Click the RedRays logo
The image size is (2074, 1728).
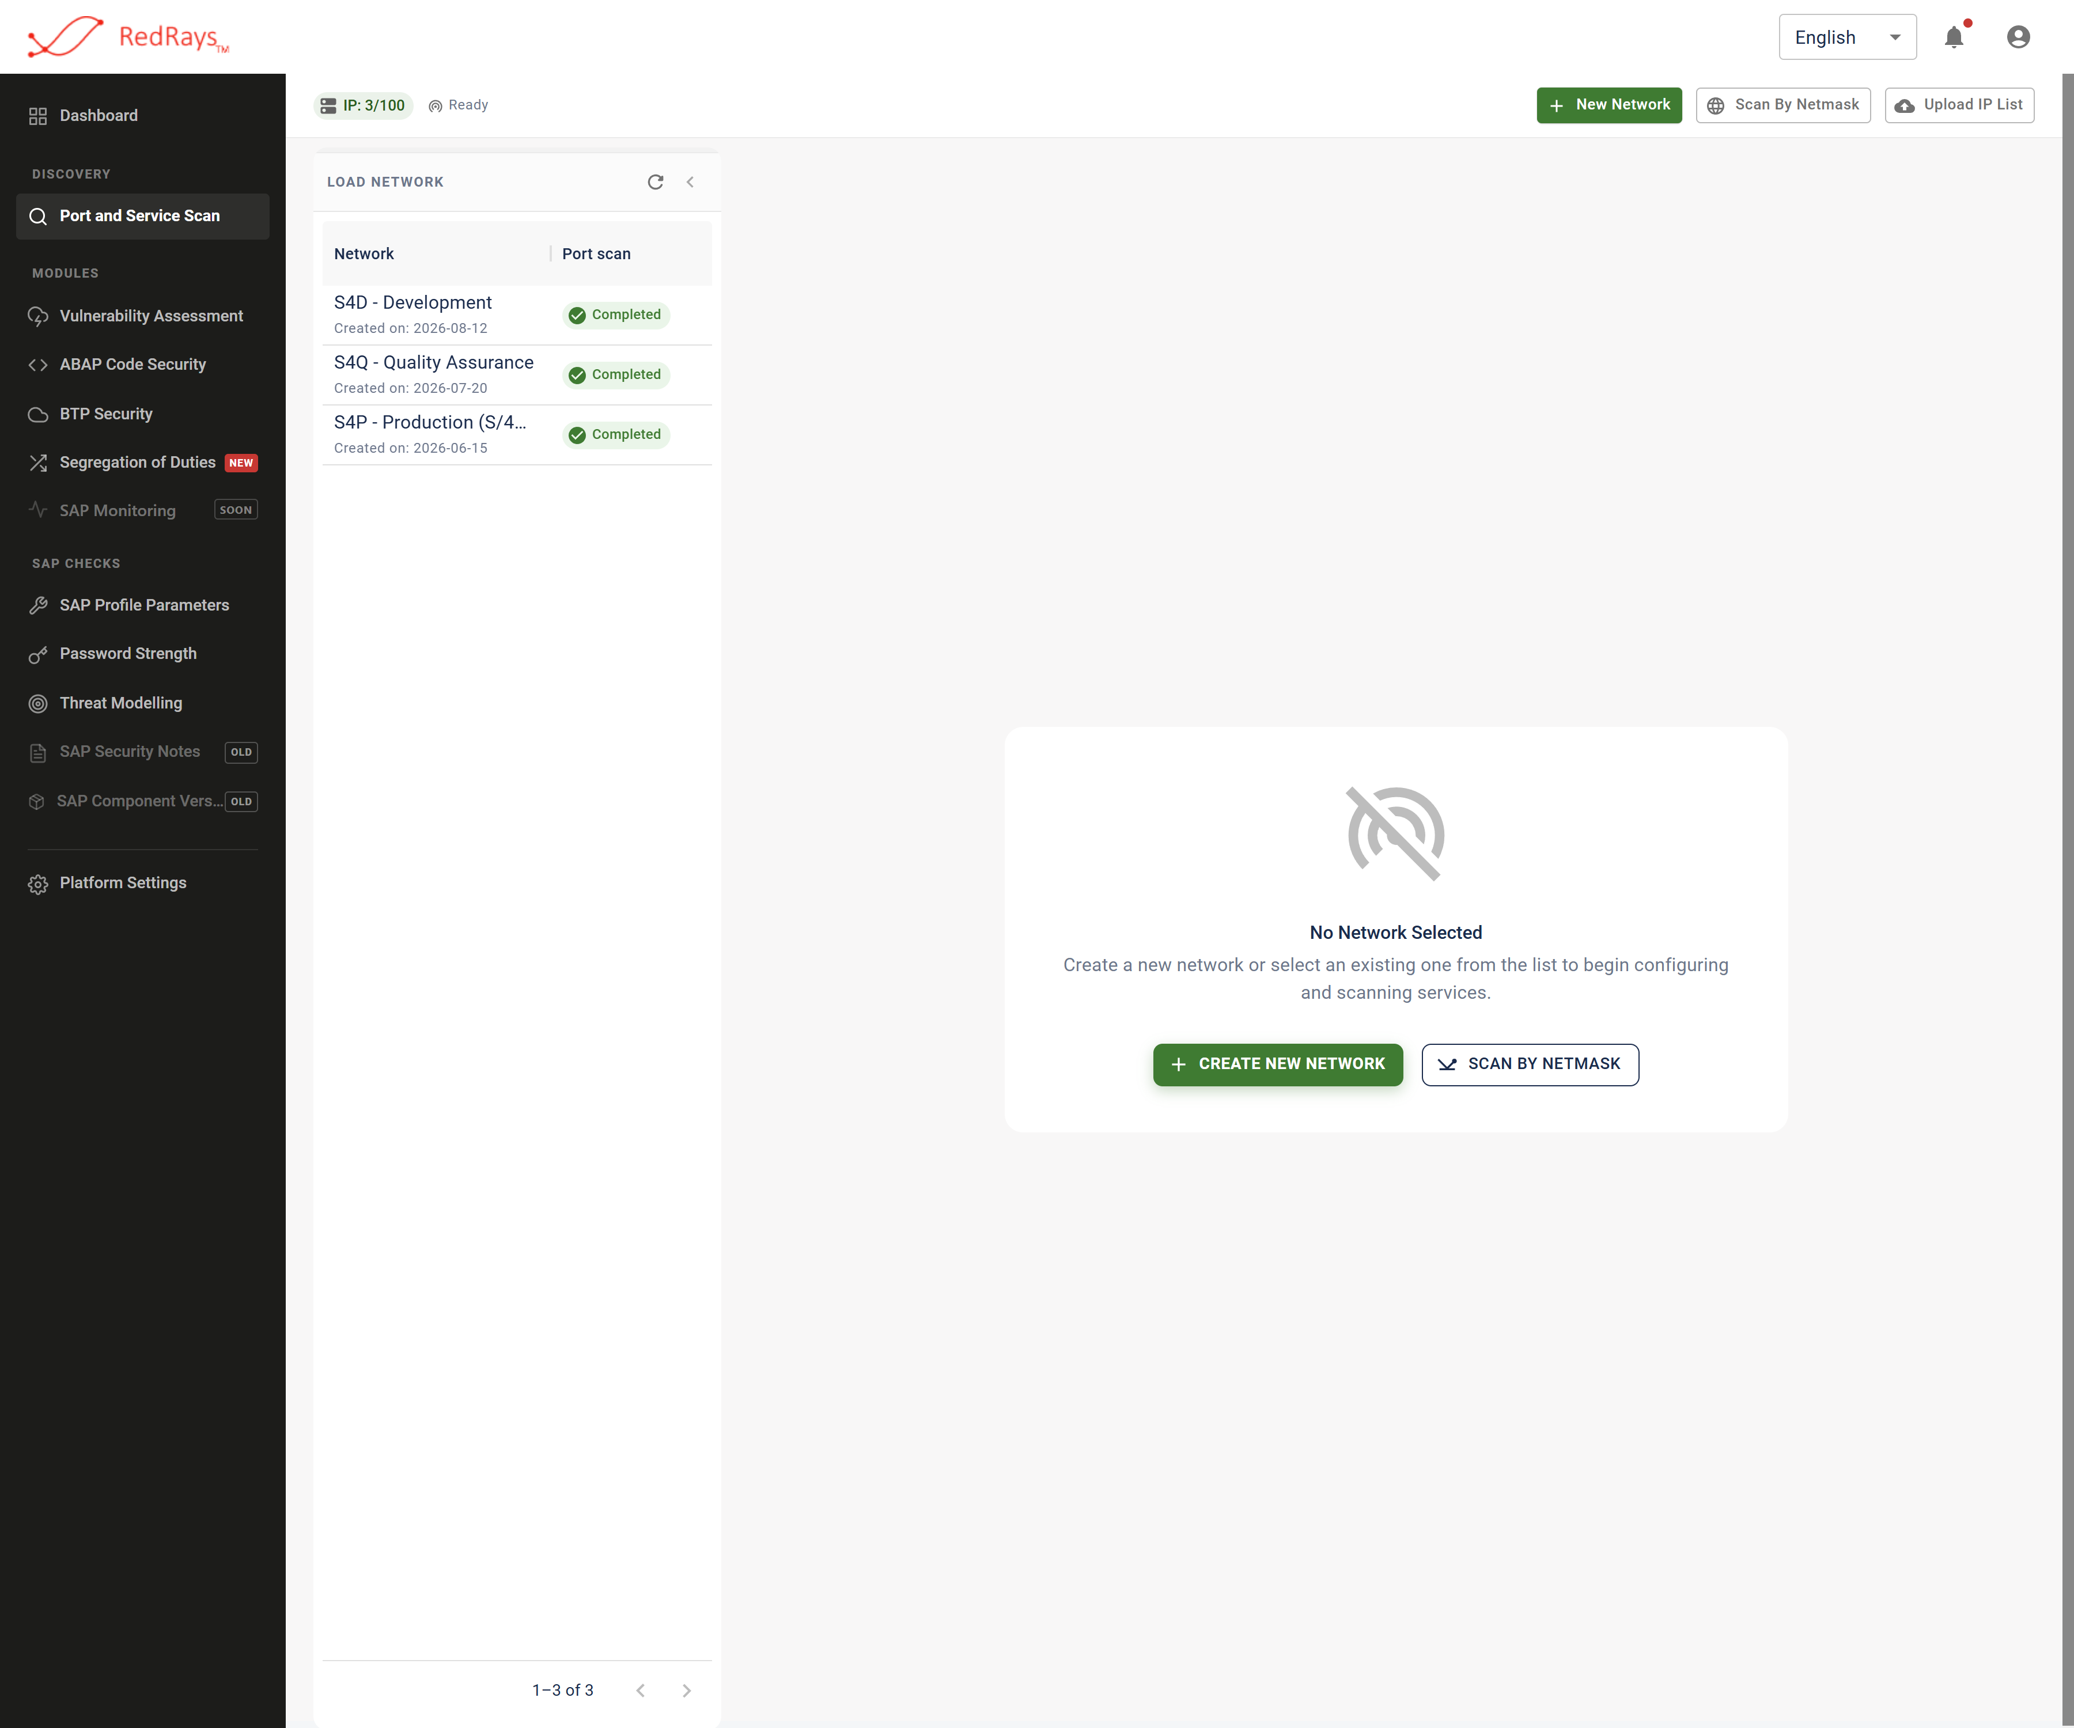pyautogui.click(x=128, y=36)
